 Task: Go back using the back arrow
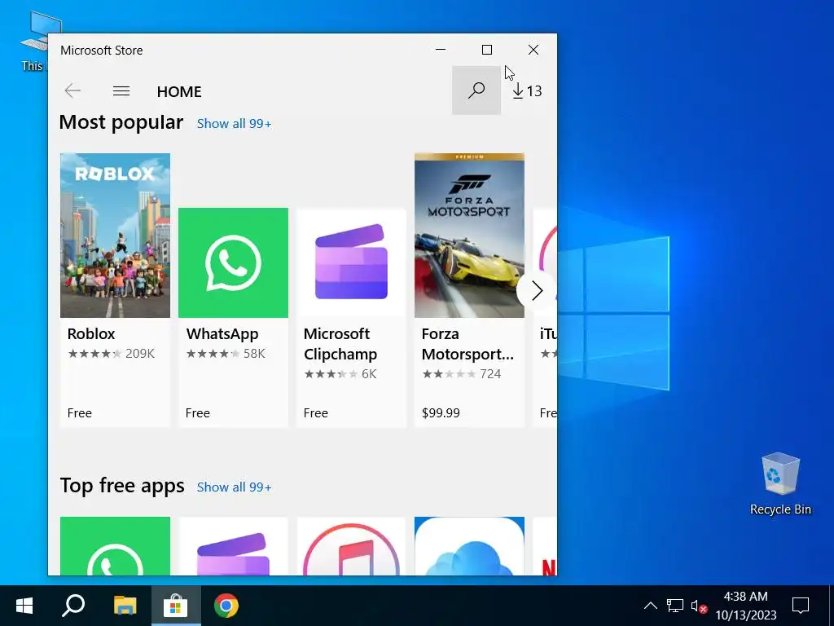(x=72, y=91)
